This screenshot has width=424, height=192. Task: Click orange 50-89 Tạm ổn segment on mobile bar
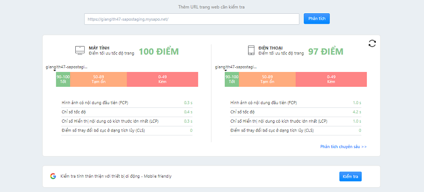[268, 79]
